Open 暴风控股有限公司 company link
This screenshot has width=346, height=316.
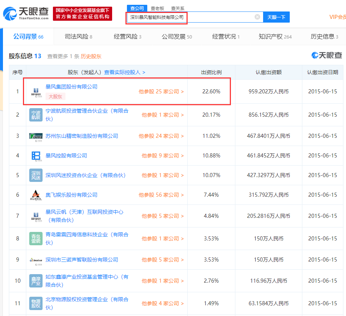(66, 156)
